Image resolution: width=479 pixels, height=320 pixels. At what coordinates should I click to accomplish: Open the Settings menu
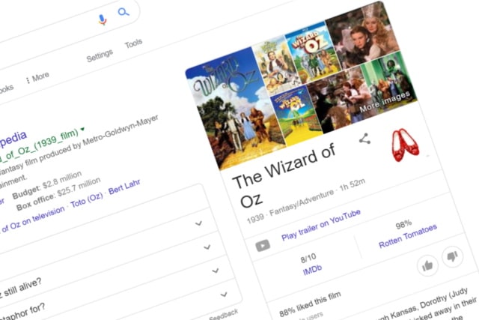[x=100, y=55]
